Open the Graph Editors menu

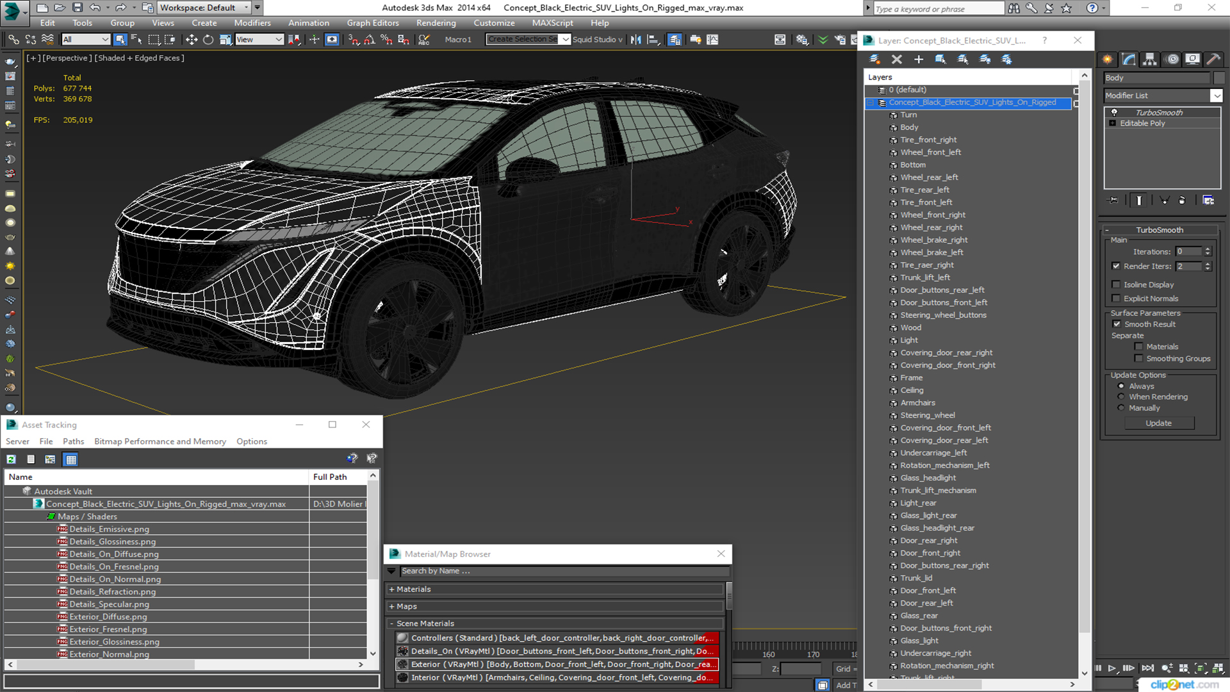coord(373,23)
